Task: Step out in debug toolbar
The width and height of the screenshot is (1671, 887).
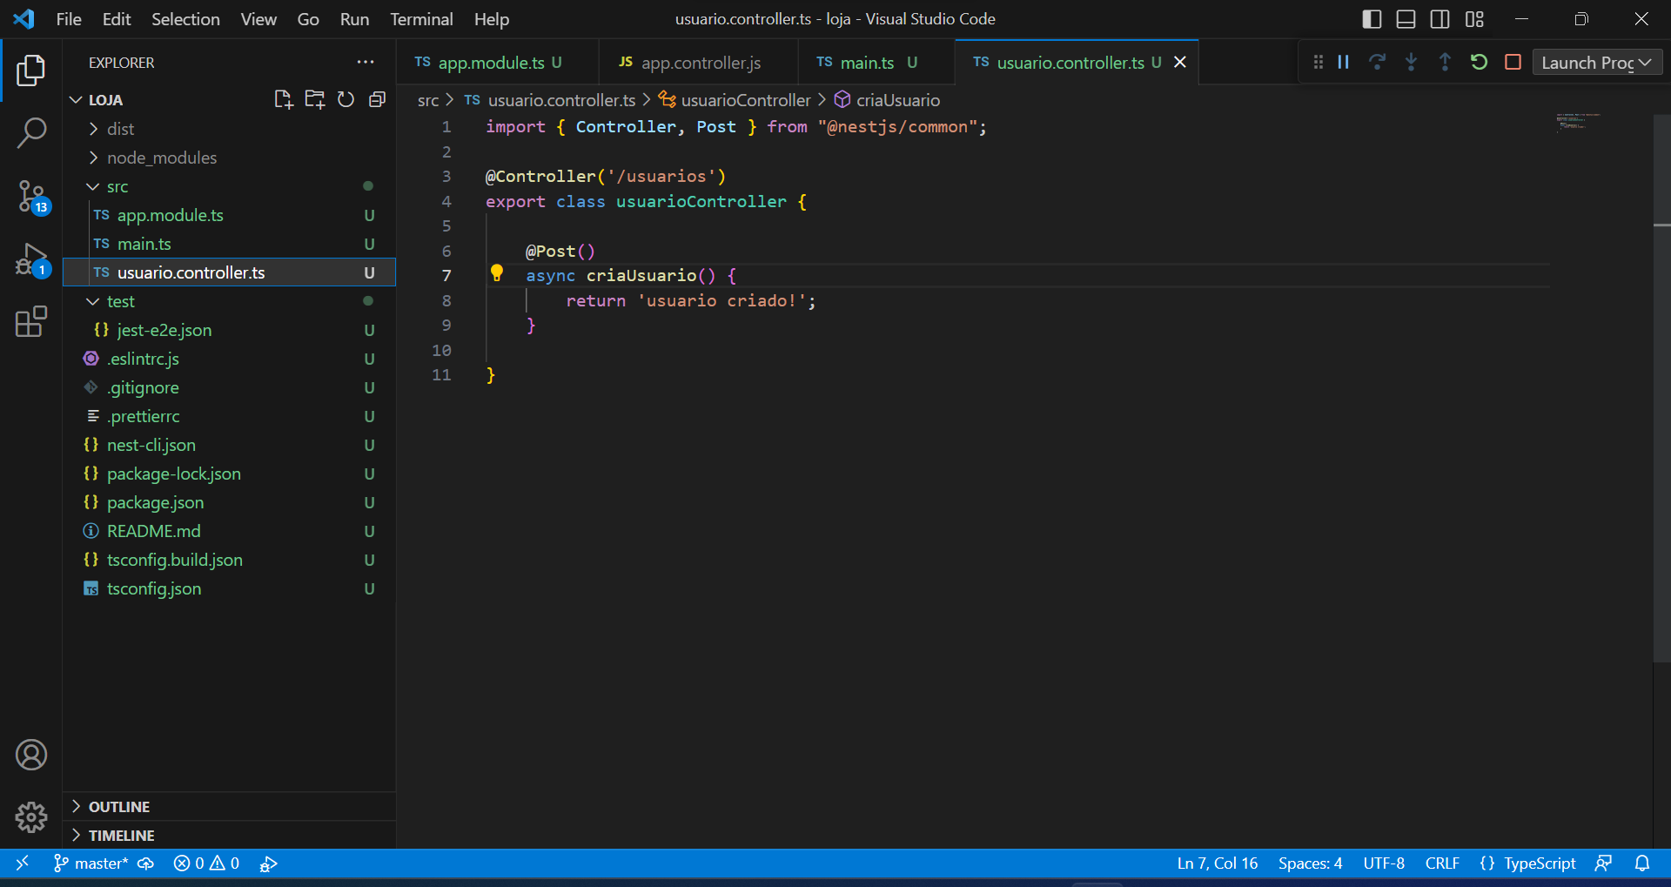Action: [1445, 62]
